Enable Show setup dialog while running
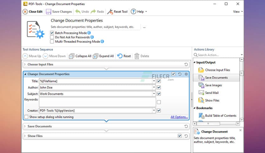265x153 pixels. coord(26,117)
